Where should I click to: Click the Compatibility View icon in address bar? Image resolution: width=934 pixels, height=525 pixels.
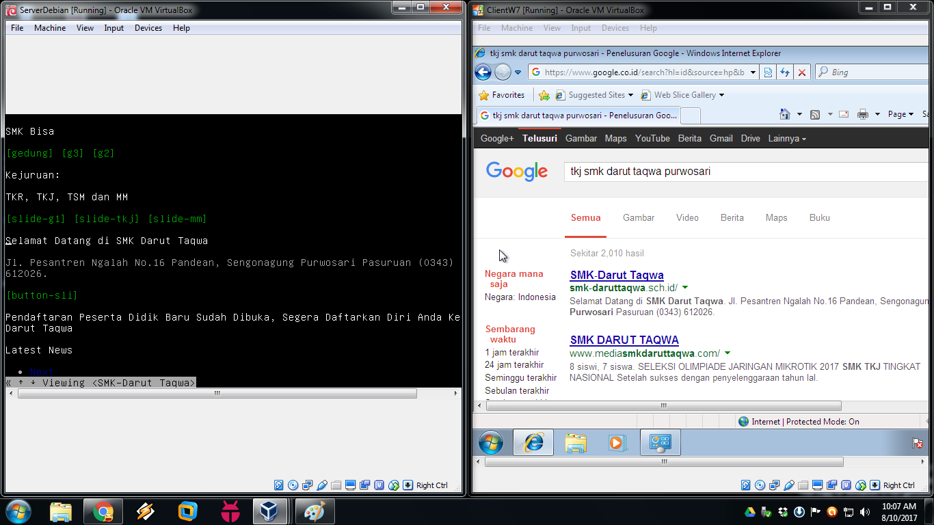(768, 72)
